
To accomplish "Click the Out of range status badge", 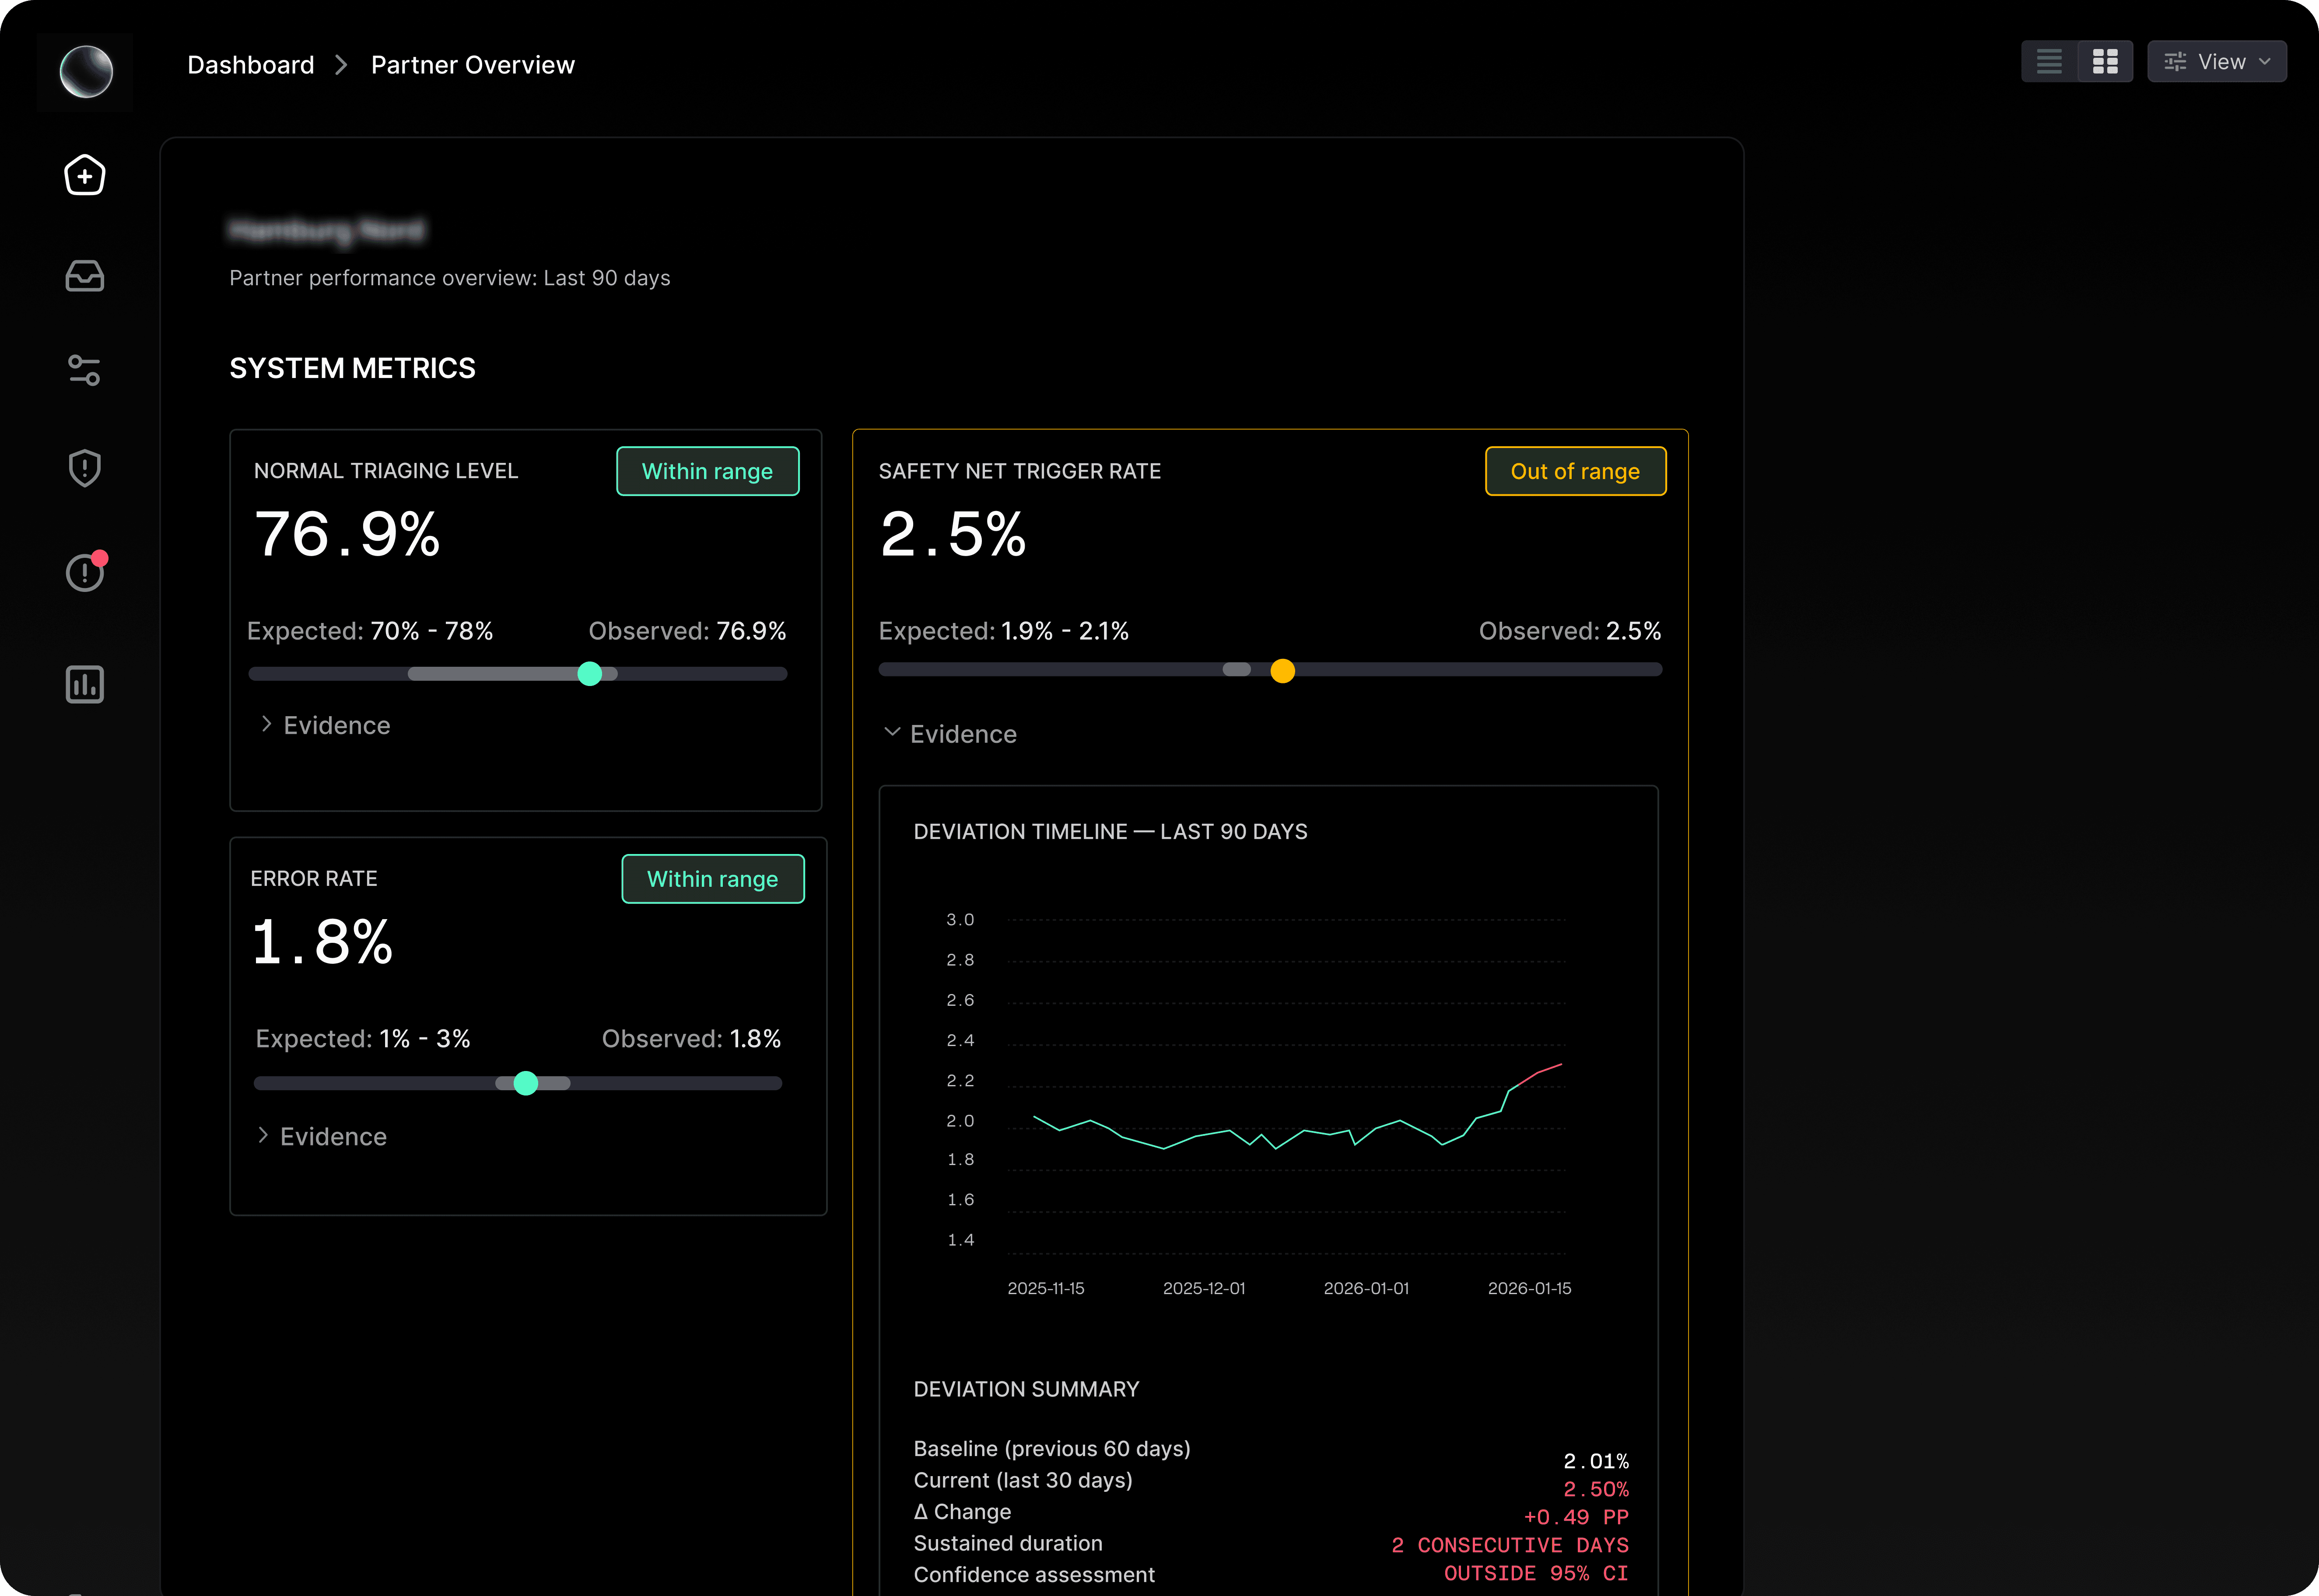I will pos(1575,471).
